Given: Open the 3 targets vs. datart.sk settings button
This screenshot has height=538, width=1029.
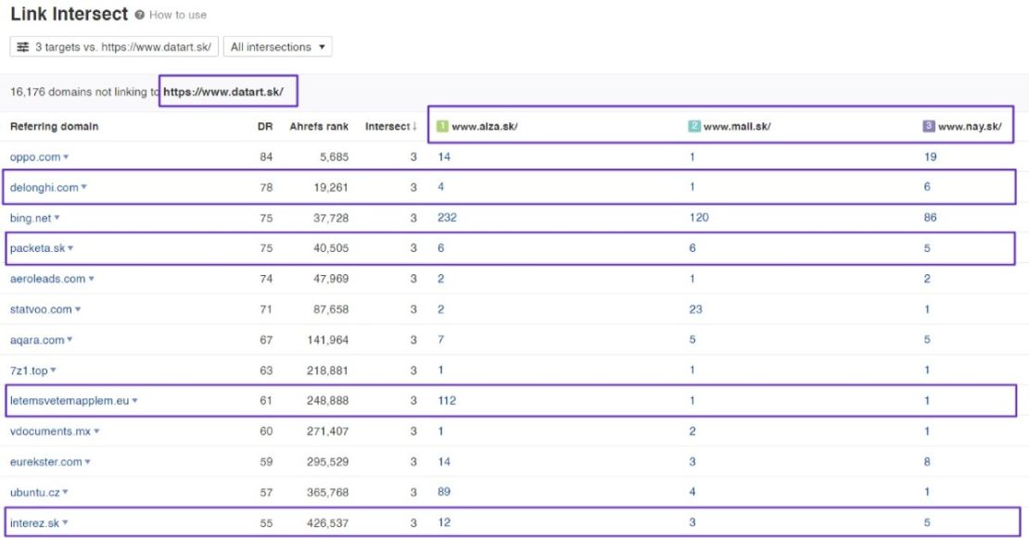Looking at the screenshot, I should click(114, 47).
